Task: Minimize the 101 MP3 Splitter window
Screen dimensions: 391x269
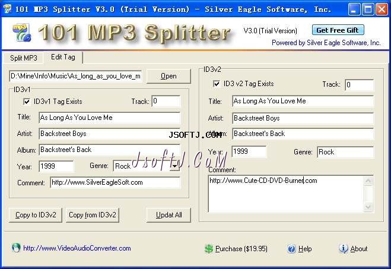Action: coord(354,10)
